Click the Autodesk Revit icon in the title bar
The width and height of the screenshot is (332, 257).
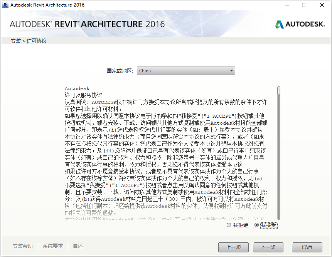point(5,5)
